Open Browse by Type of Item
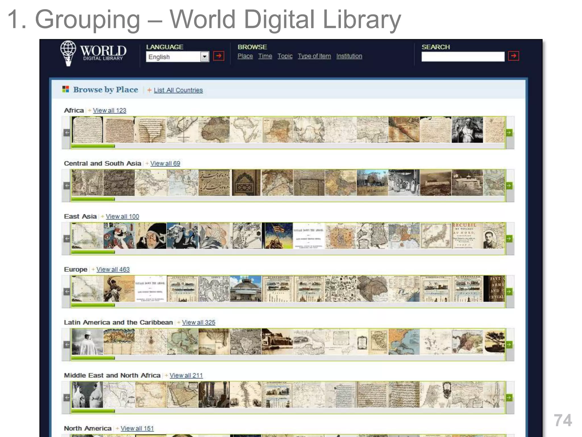This screenshot has width=582, height=437. point(314,56)
